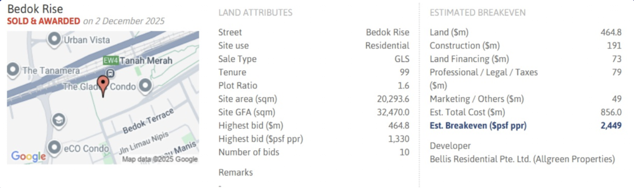Image resolution: width=634 pixels, height=188 pixels.
Task: Click The Glades Condo marker icon
Action: pos(147,86)
